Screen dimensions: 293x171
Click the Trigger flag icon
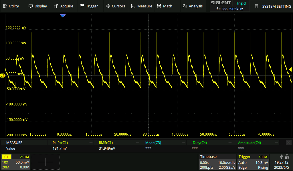tap(82, 6)
